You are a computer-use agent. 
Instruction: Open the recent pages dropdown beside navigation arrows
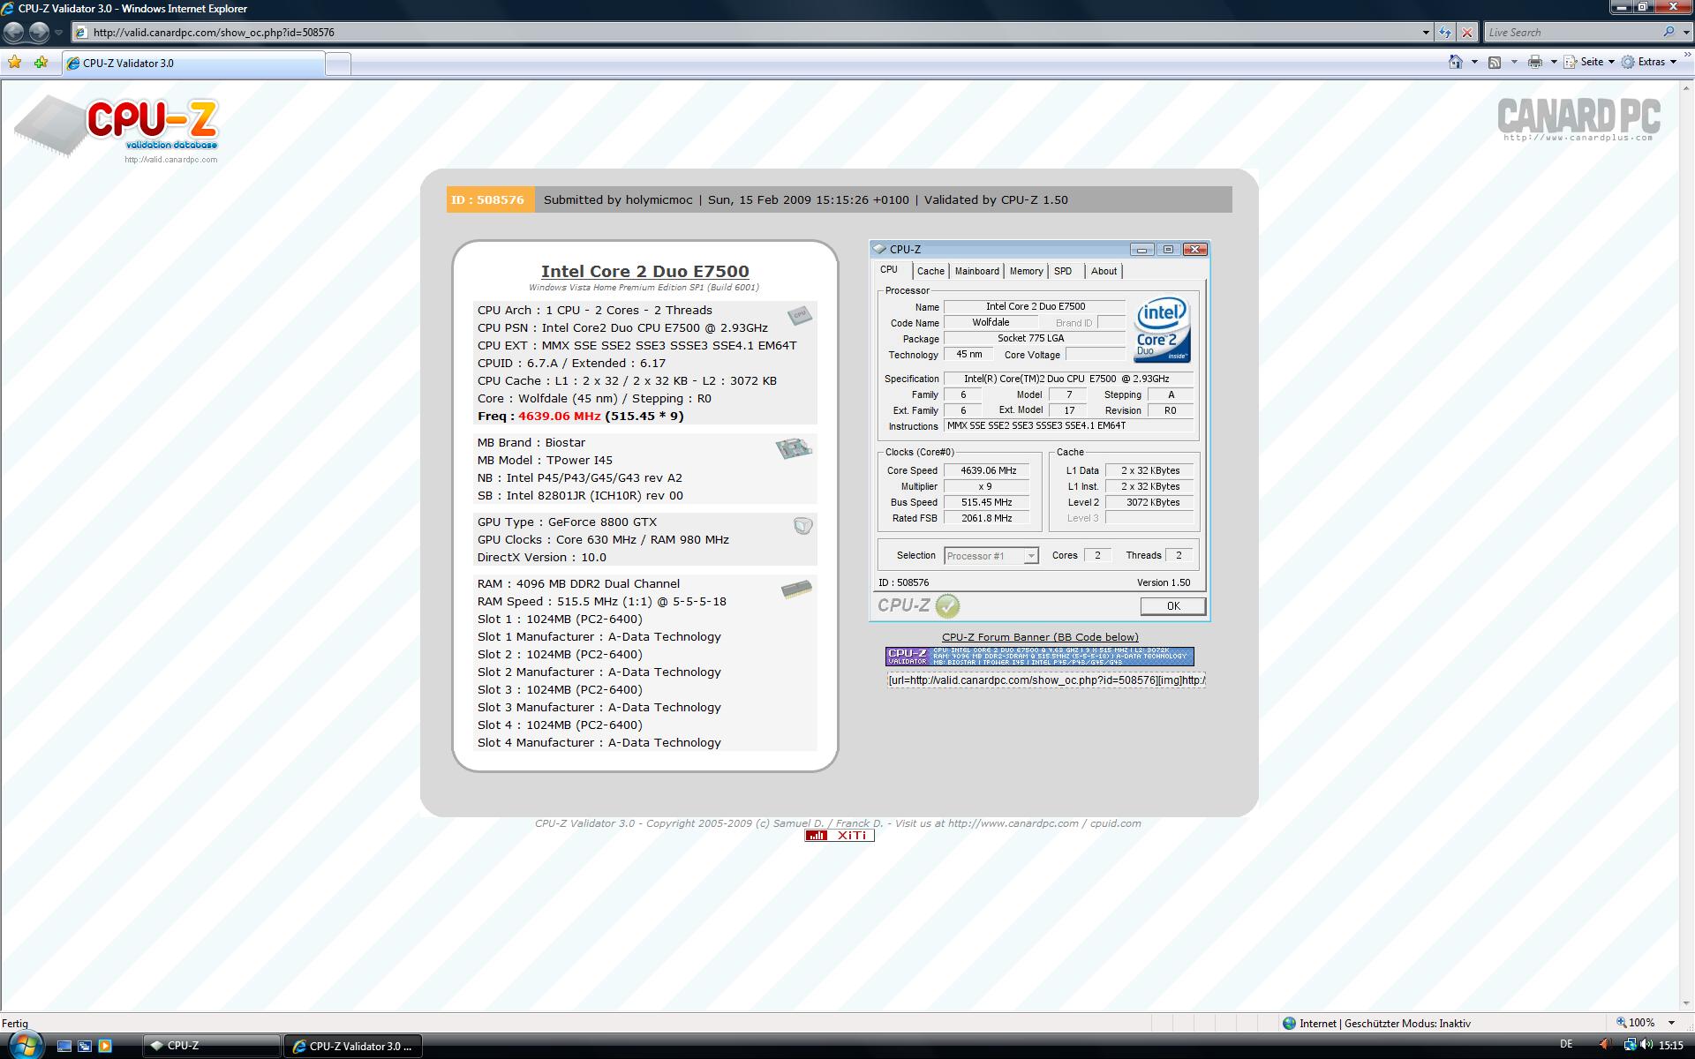coord(58,33)
